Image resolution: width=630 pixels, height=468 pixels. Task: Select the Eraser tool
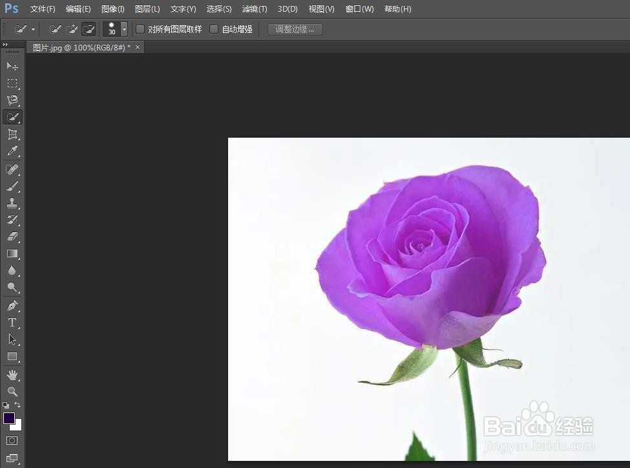coord(12,237)
